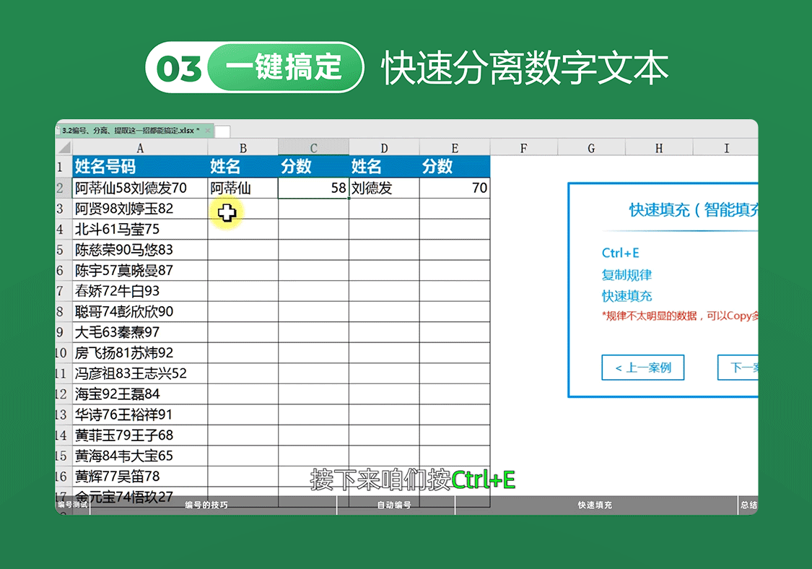The image size is (812, 569).
Task: Select cell C2 with value 58
Action: click(x=313, y=188)
